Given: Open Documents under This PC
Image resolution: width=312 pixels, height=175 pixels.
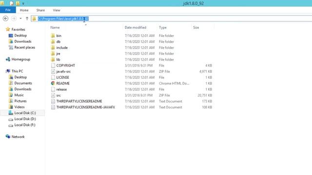Looking at the screenshot, I should point(23,83).
